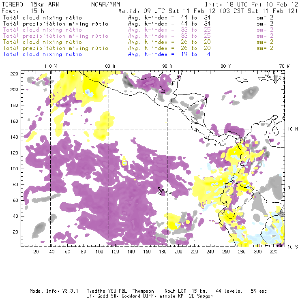
Task: Select blue 'Total cloud mixing ratio' legend entry
Action: (43, 54)
